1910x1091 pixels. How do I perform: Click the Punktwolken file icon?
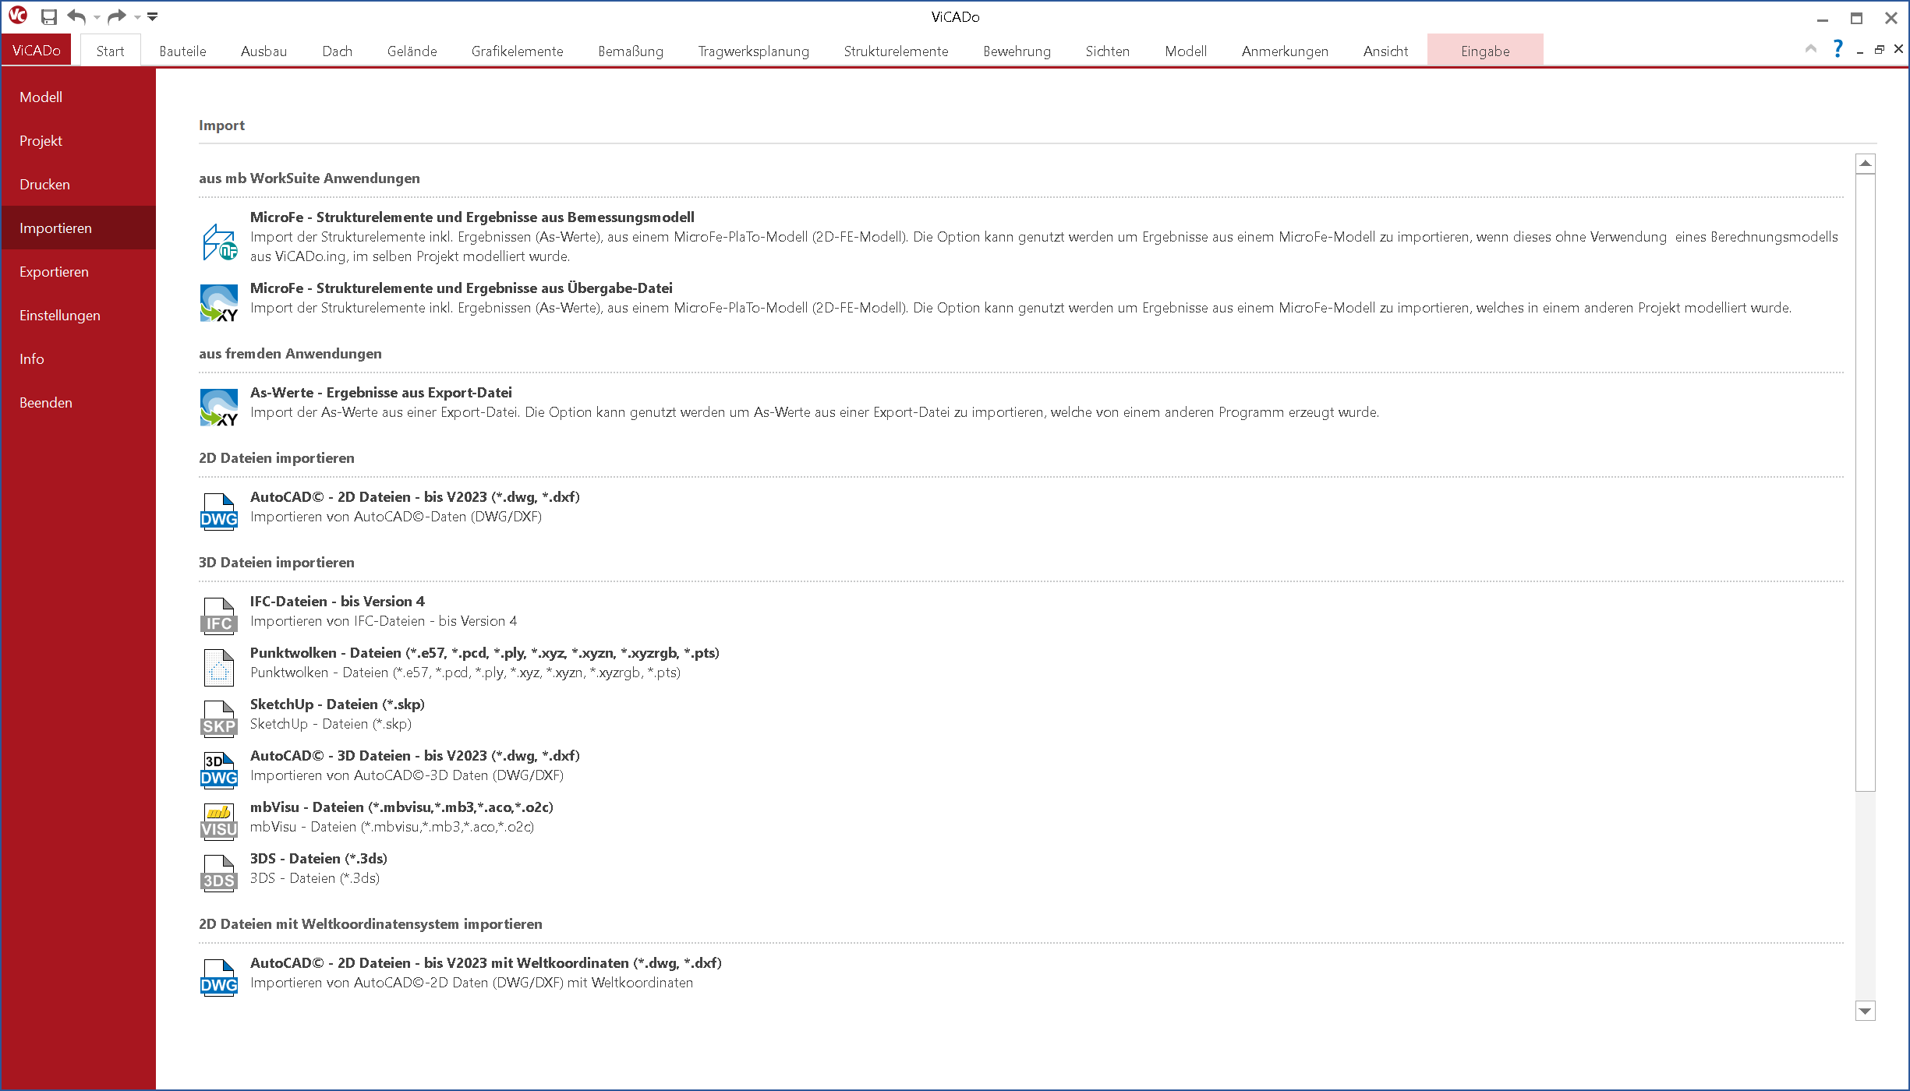219,668
